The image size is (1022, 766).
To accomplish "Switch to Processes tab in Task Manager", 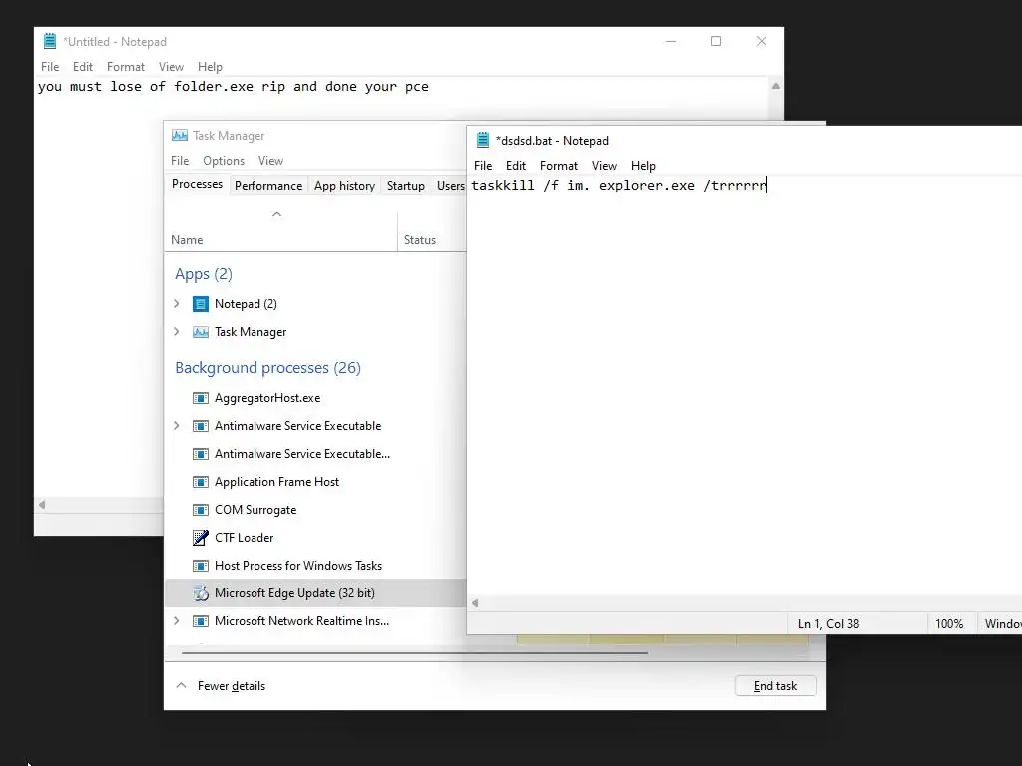I will click(197, 184).
